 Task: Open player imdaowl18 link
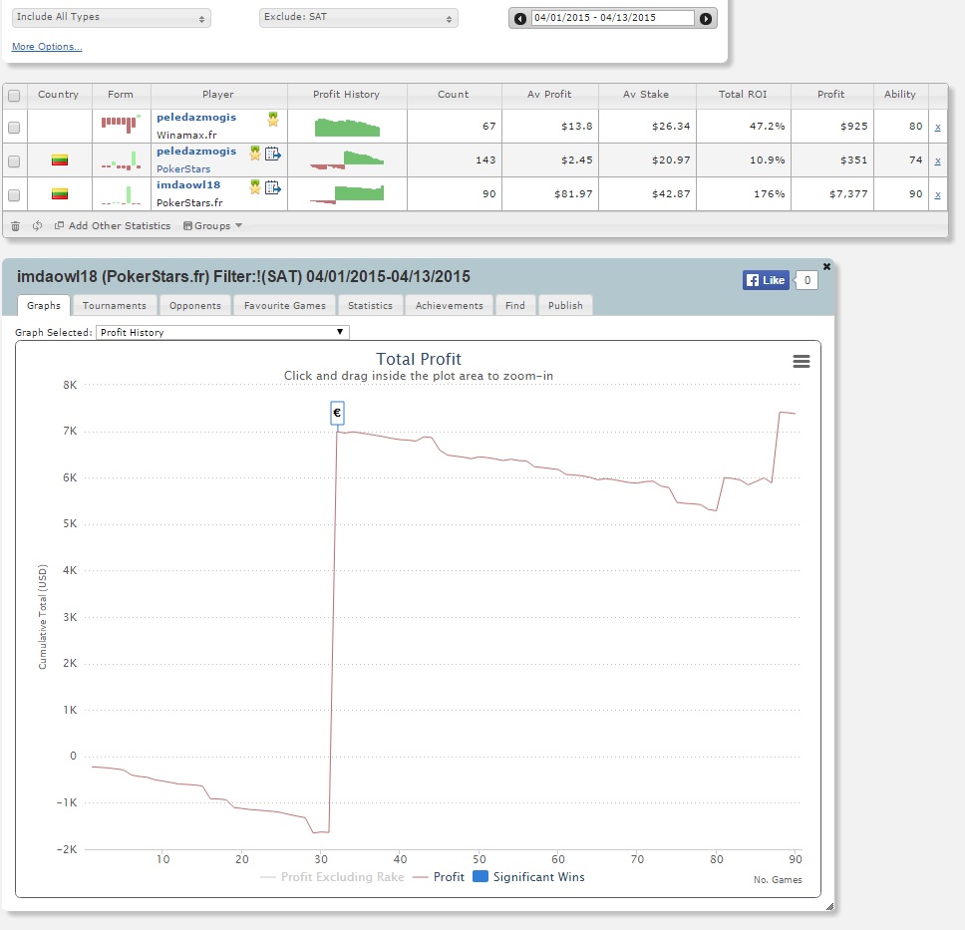coord(188,184)
